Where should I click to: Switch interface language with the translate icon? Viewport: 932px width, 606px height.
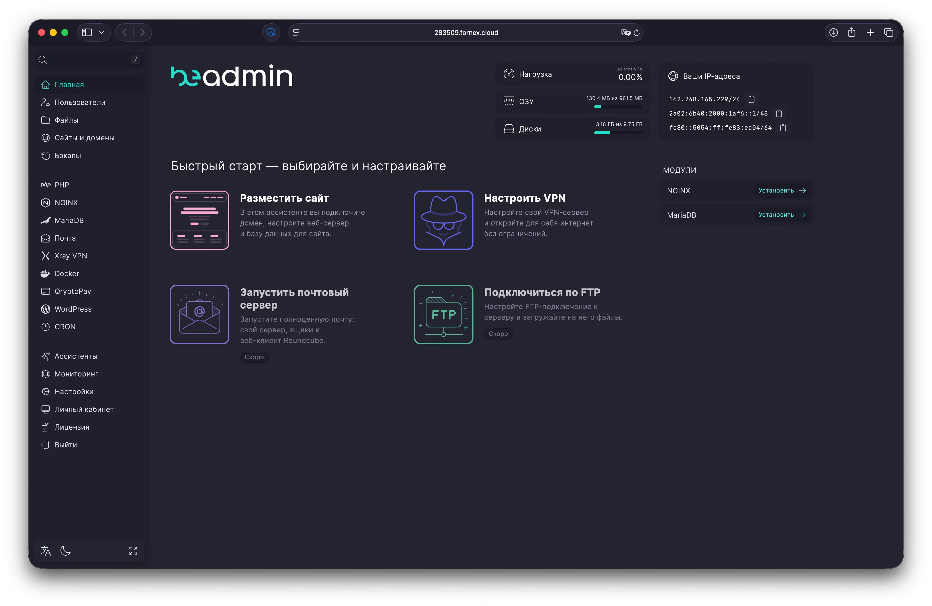(45, 551)
